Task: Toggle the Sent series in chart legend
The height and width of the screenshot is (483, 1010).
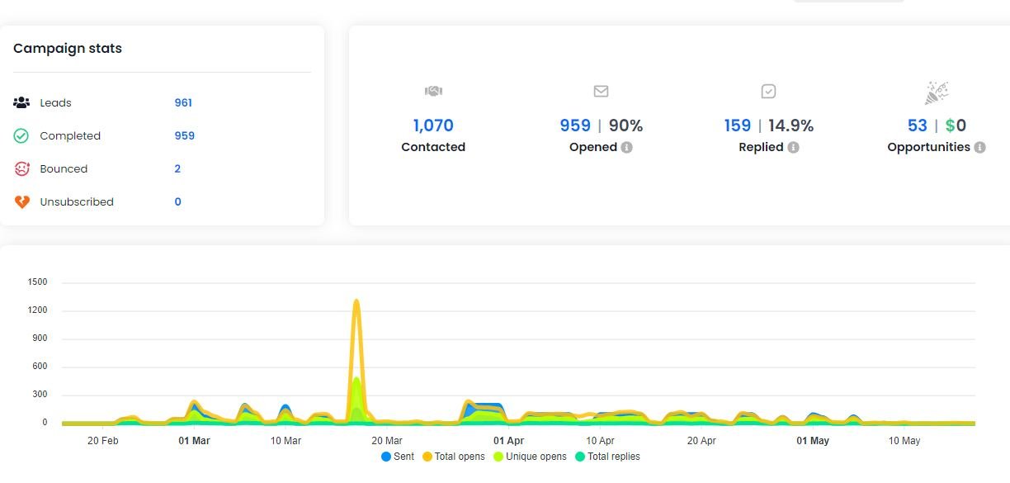Action: pyautogui.click(x=398, y=457)
